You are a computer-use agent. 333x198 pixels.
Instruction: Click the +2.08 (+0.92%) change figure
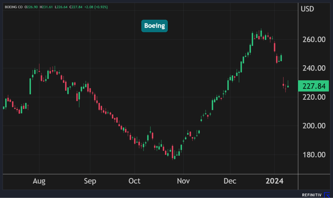pyautogui.click(x=95, y=7)
